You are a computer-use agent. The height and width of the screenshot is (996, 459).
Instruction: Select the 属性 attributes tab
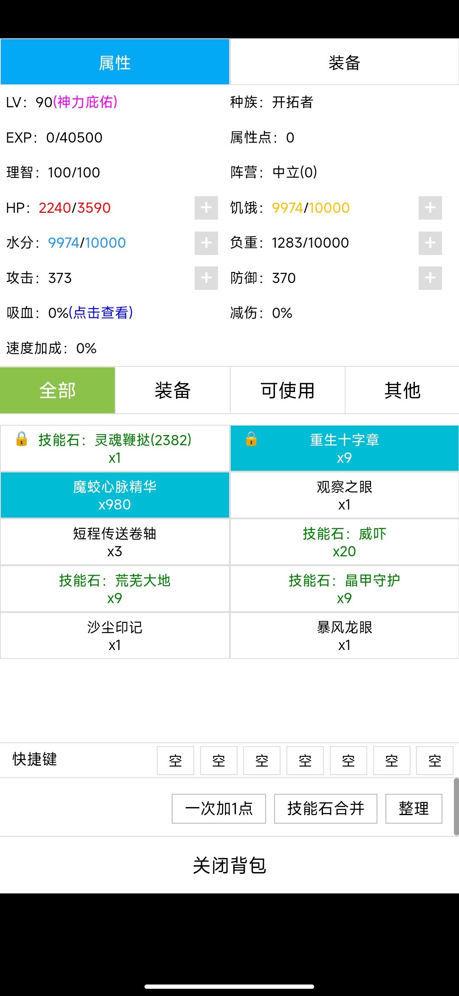(115, 63)
